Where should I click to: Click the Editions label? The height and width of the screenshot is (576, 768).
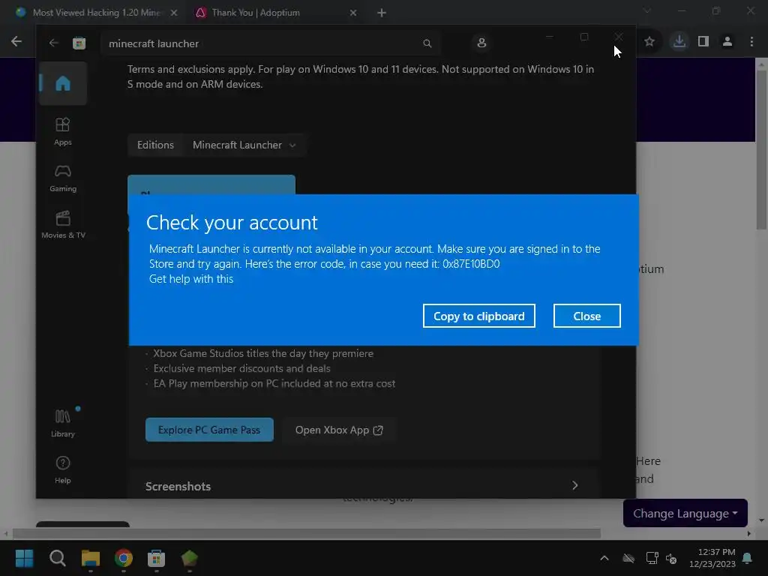155,145
